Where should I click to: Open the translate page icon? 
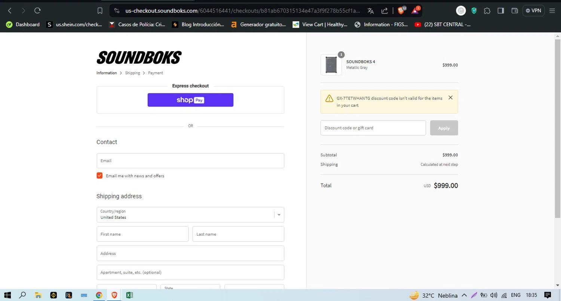[370, 11]
